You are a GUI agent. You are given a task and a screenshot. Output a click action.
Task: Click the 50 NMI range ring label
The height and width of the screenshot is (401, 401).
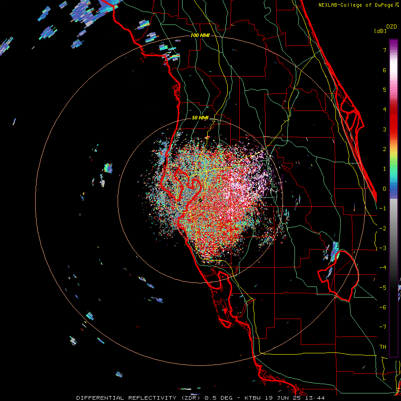point(200,118)
